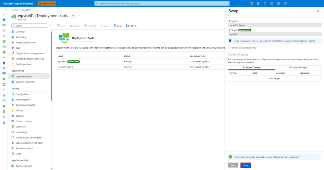Click Report a bug button
This screenshot has width=324, height=170.
pyautogui.click(x=47, y=4)
